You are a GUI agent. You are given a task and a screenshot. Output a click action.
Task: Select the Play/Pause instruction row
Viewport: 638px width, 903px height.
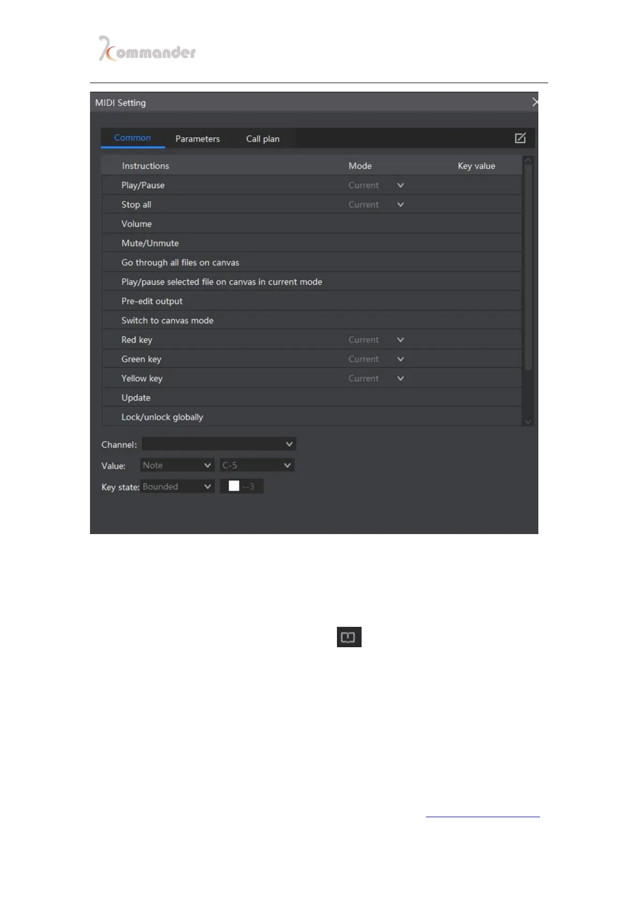(x=312, y=185)
